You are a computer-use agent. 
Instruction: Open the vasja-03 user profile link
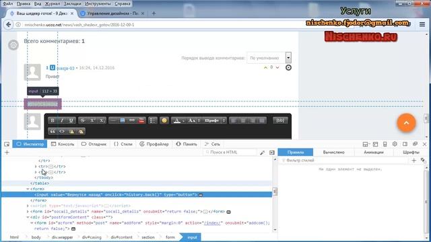(x=65, y=68)
